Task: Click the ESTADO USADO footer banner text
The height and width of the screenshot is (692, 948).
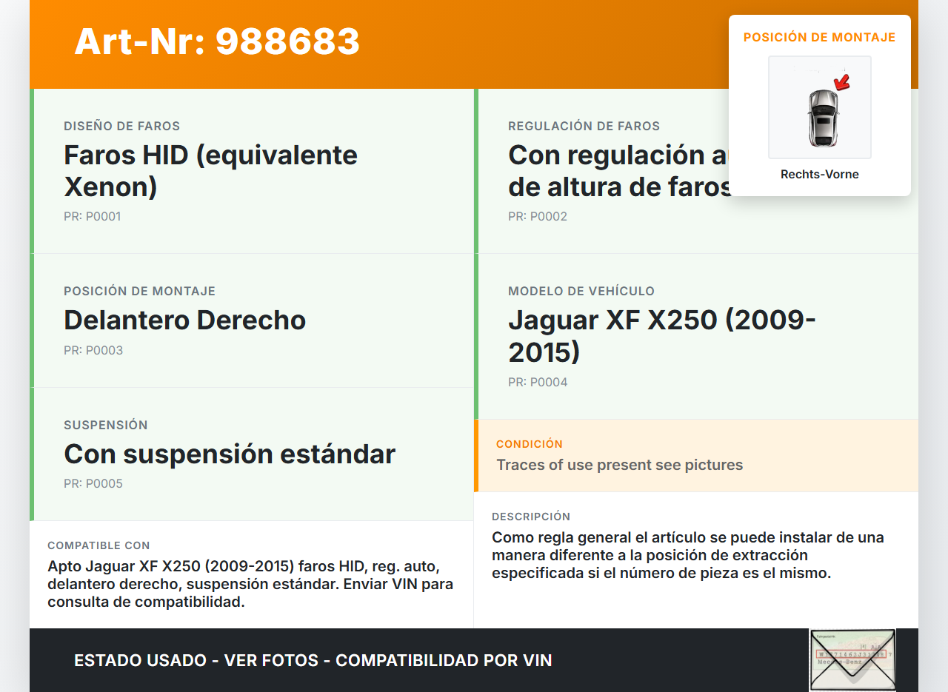Action: point(313,660)
